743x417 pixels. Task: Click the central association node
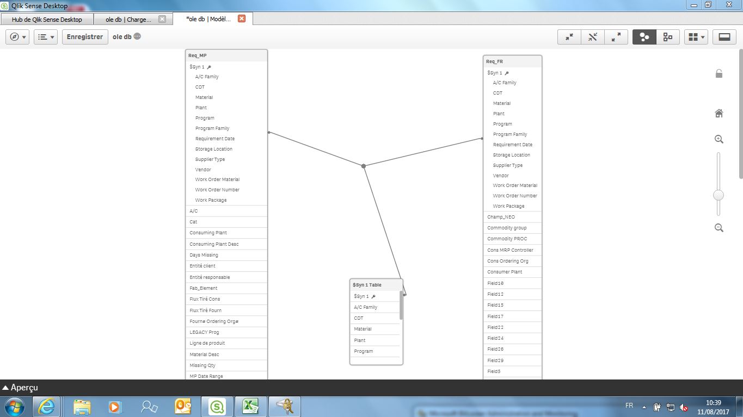(x=364, y=166)
